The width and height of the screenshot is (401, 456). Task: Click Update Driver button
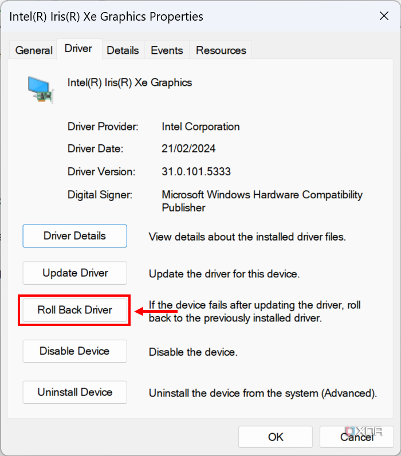[74, 273]
